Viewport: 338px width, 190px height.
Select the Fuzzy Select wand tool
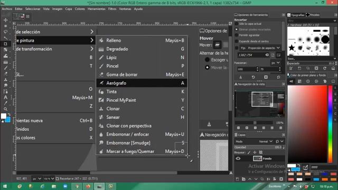click(6, 38)
